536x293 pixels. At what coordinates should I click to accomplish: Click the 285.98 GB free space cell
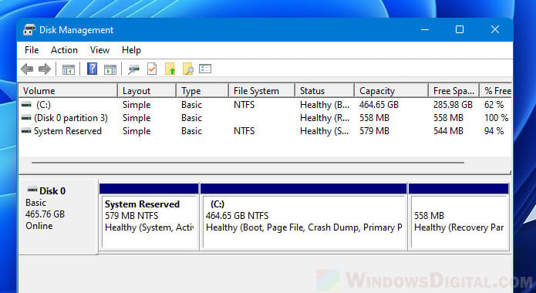click(453, 105)
